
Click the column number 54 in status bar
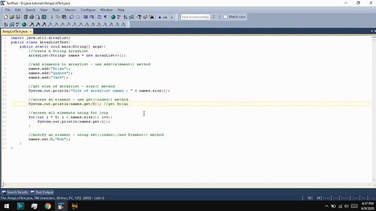(318, 198)
